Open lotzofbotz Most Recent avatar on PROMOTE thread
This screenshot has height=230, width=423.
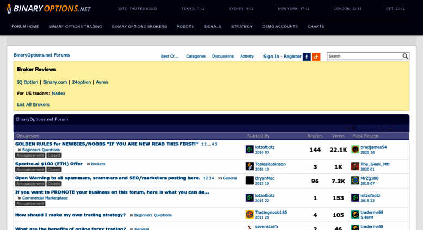coord(355,198)
